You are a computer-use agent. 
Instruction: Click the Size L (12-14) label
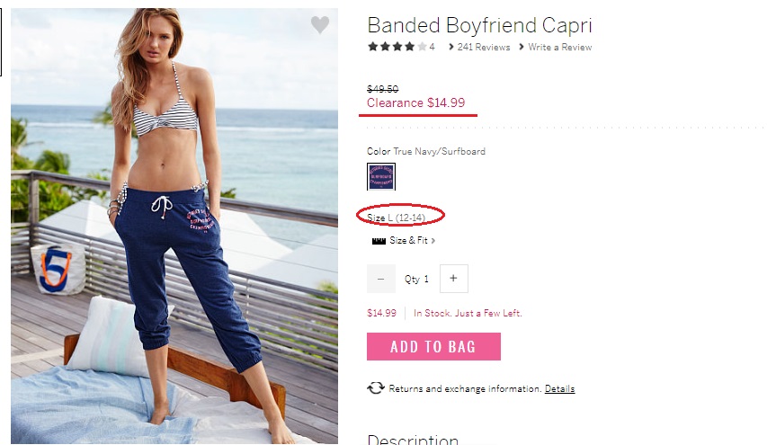[397, 218]
